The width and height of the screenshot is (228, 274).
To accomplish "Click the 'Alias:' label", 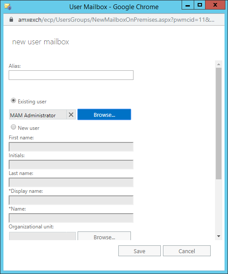I will pyautogui.click(x=15, y=66).
